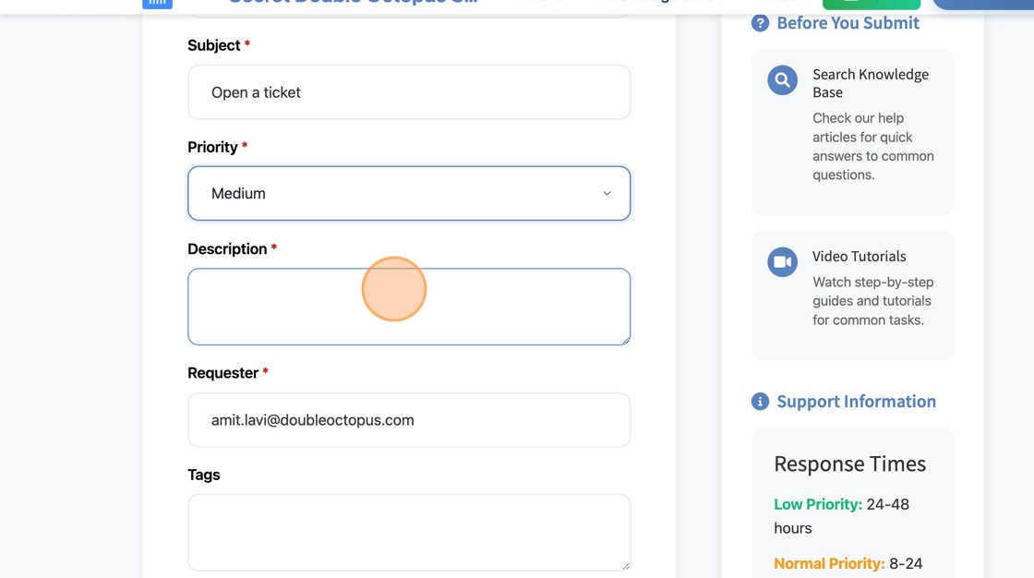
Task: Click the Description box resize handle
Action: (625, 340)
